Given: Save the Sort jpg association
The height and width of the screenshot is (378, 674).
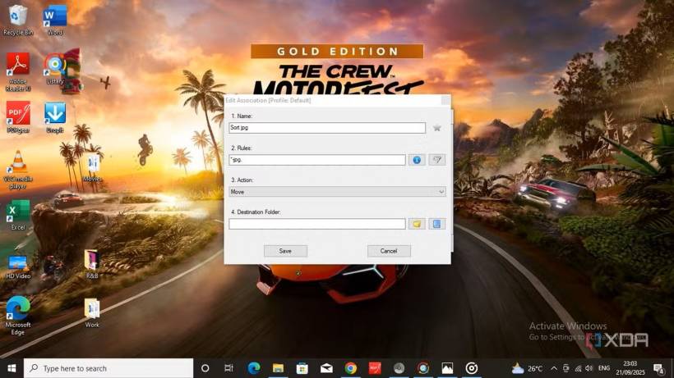Looking at the screenshot, I should coord(285,251).
